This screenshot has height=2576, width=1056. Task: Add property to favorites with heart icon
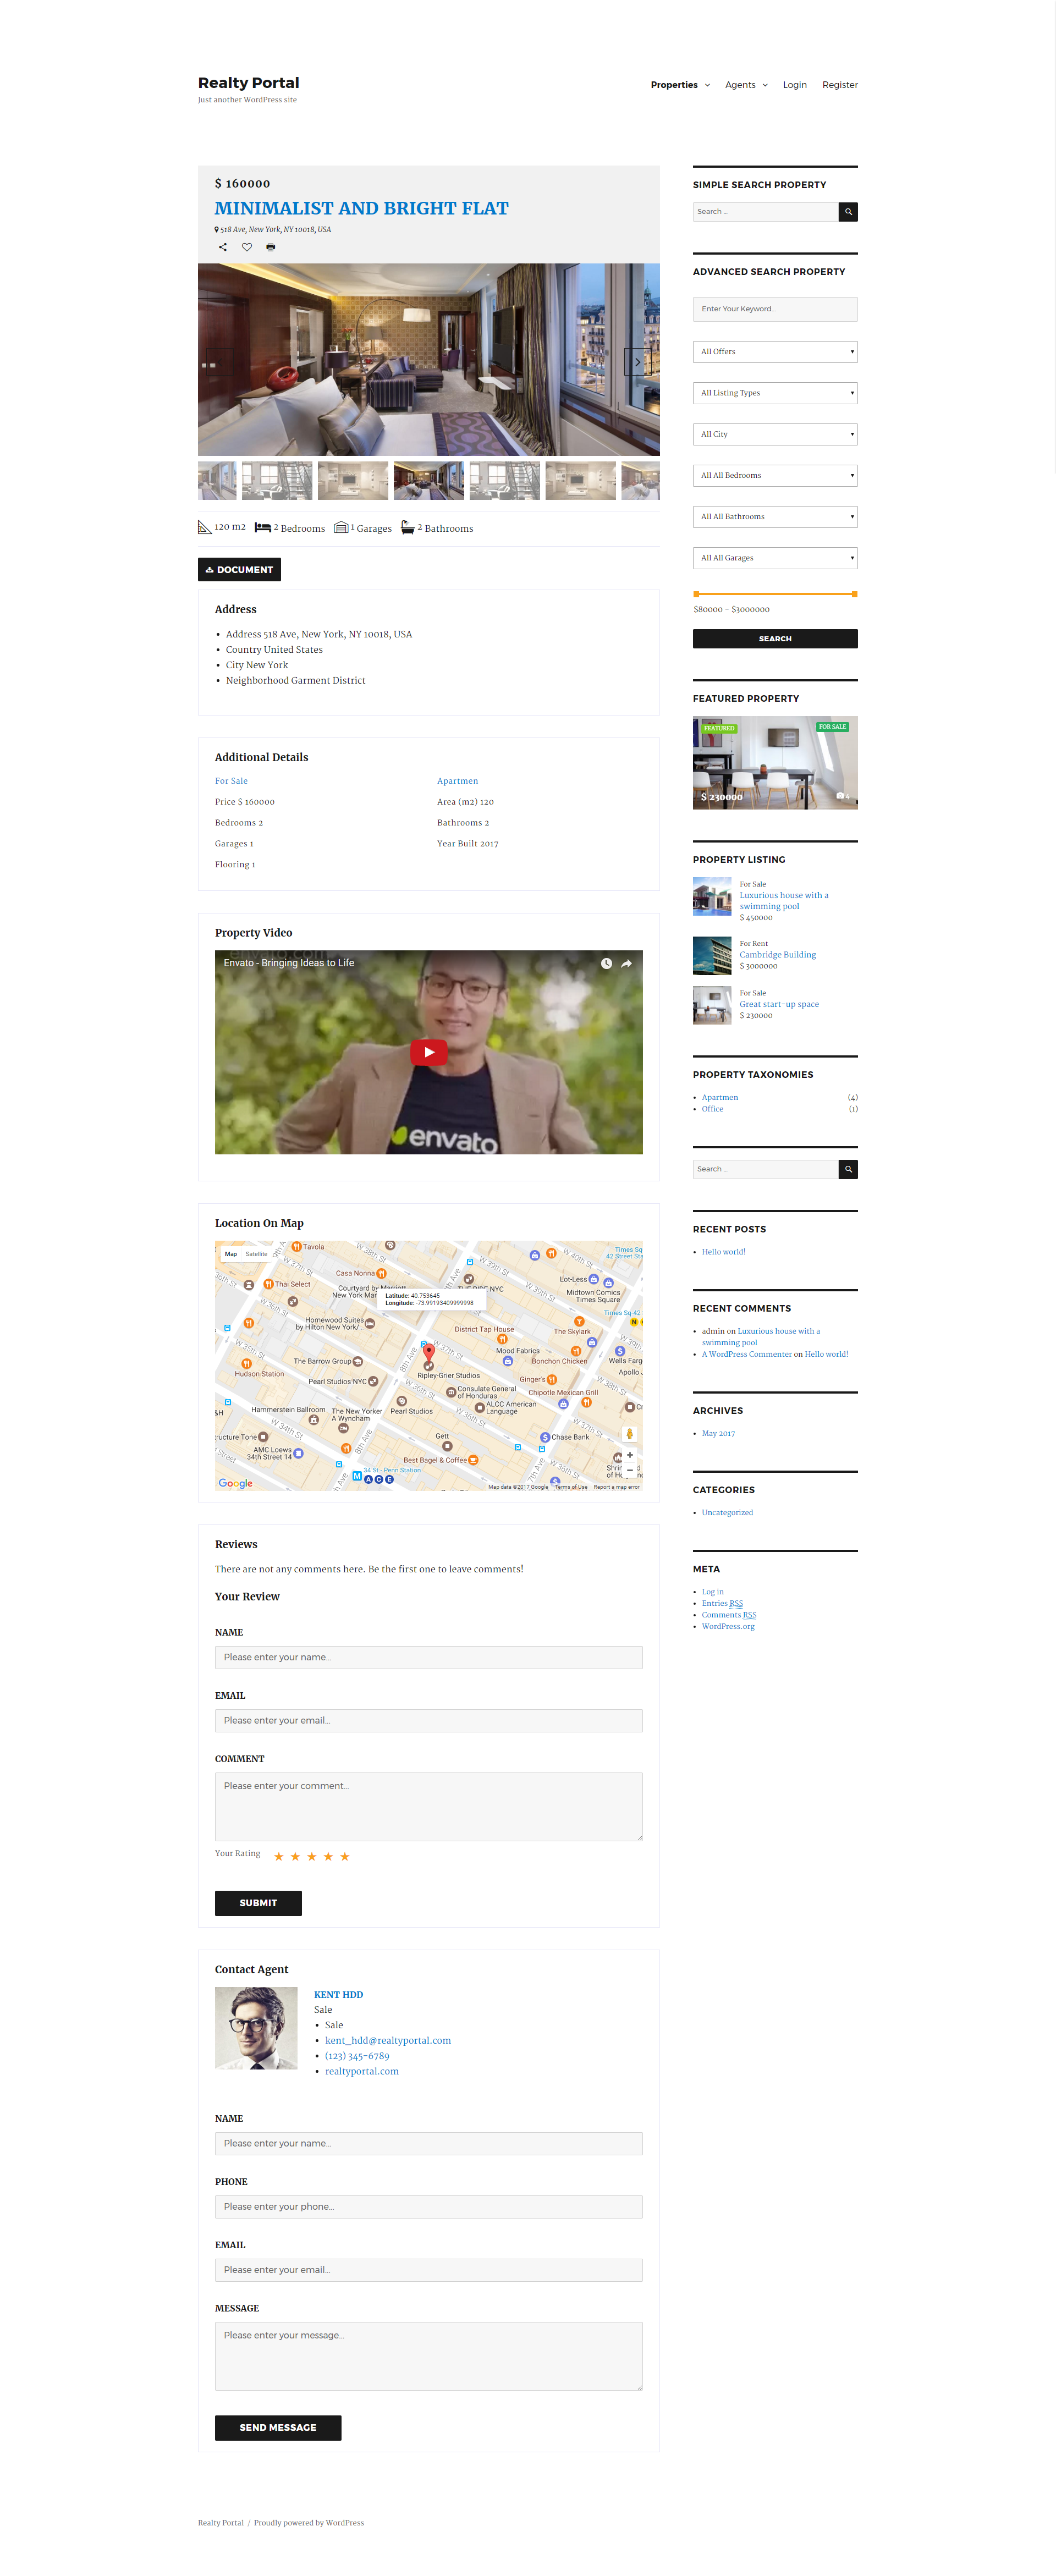[x=247, y=247]
